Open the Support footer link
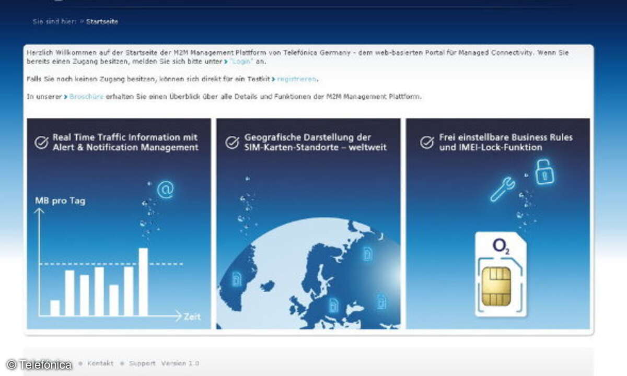Viewport: 627px width, 376px height. (142, 363)
